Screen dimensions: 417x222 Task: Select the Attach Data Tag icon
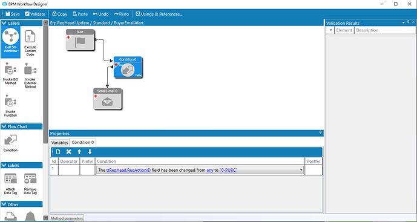pos(10,184)
